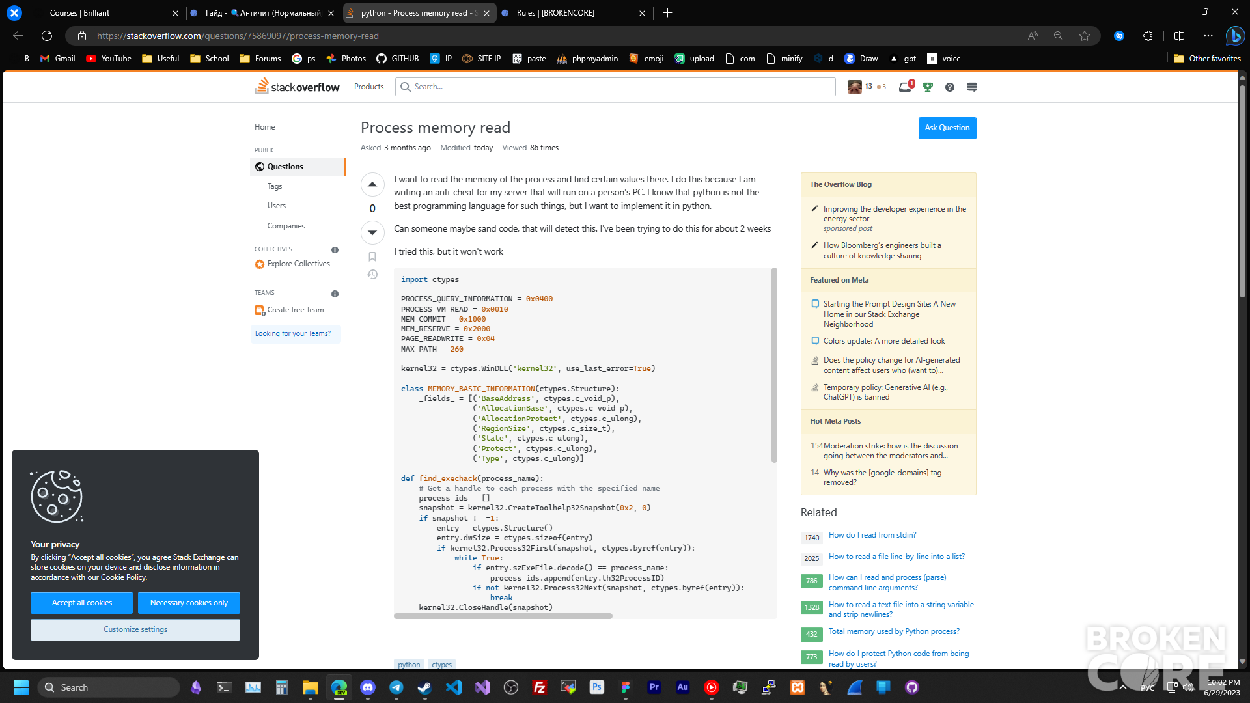Image resolution: width=1250 pixels, height=703 pixels.
Task: Click the python tag below the question
Action: click(x=409, y=665)
